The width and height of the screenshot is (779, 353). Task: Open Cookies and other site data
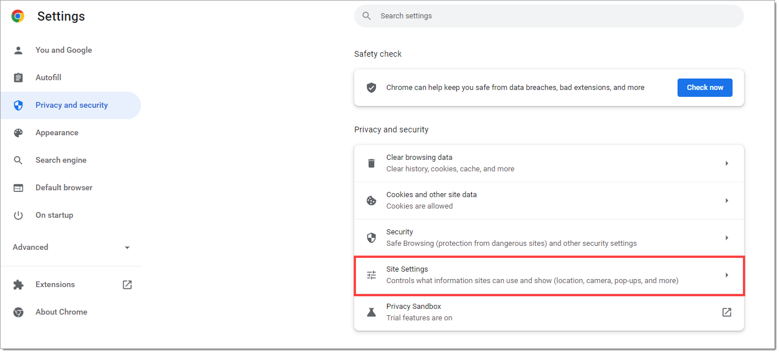(549, 201)
